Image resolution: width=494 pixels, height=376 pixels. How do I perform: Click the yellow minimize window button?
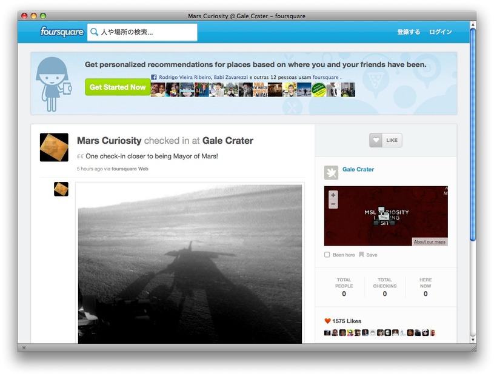(x=34, y=16)
